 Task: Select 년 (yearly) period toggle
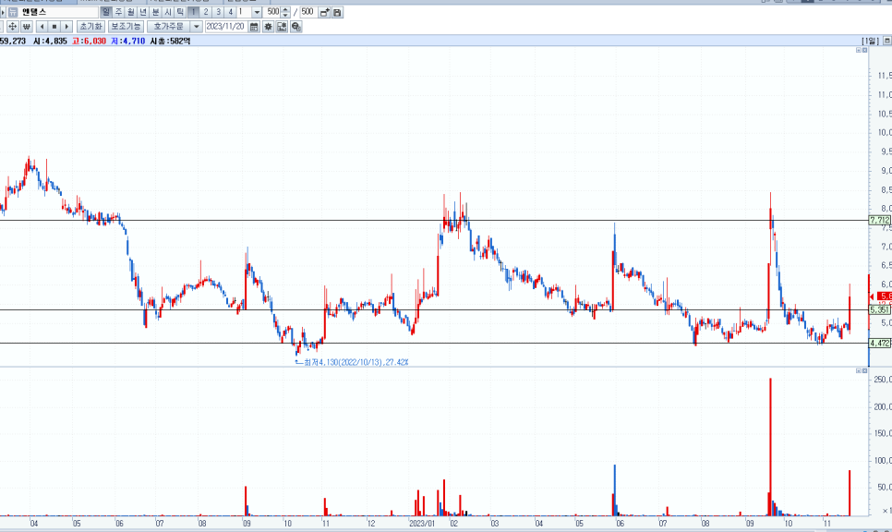[x=143, y=12]
